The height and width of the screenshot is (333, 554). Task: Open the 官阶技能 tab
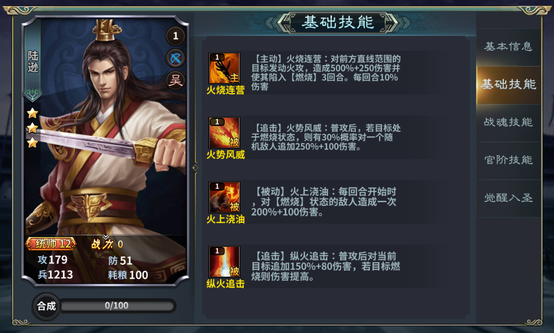coord(508,160)
